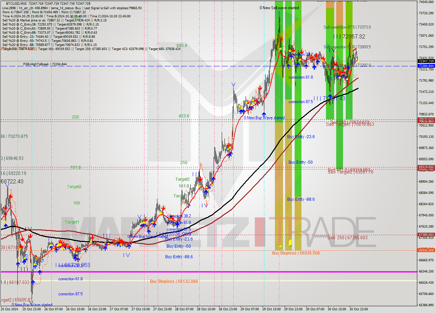Click 73400.925 on the price axis
The width and height of the screenshot is (436, 313).
click(426, 24)
